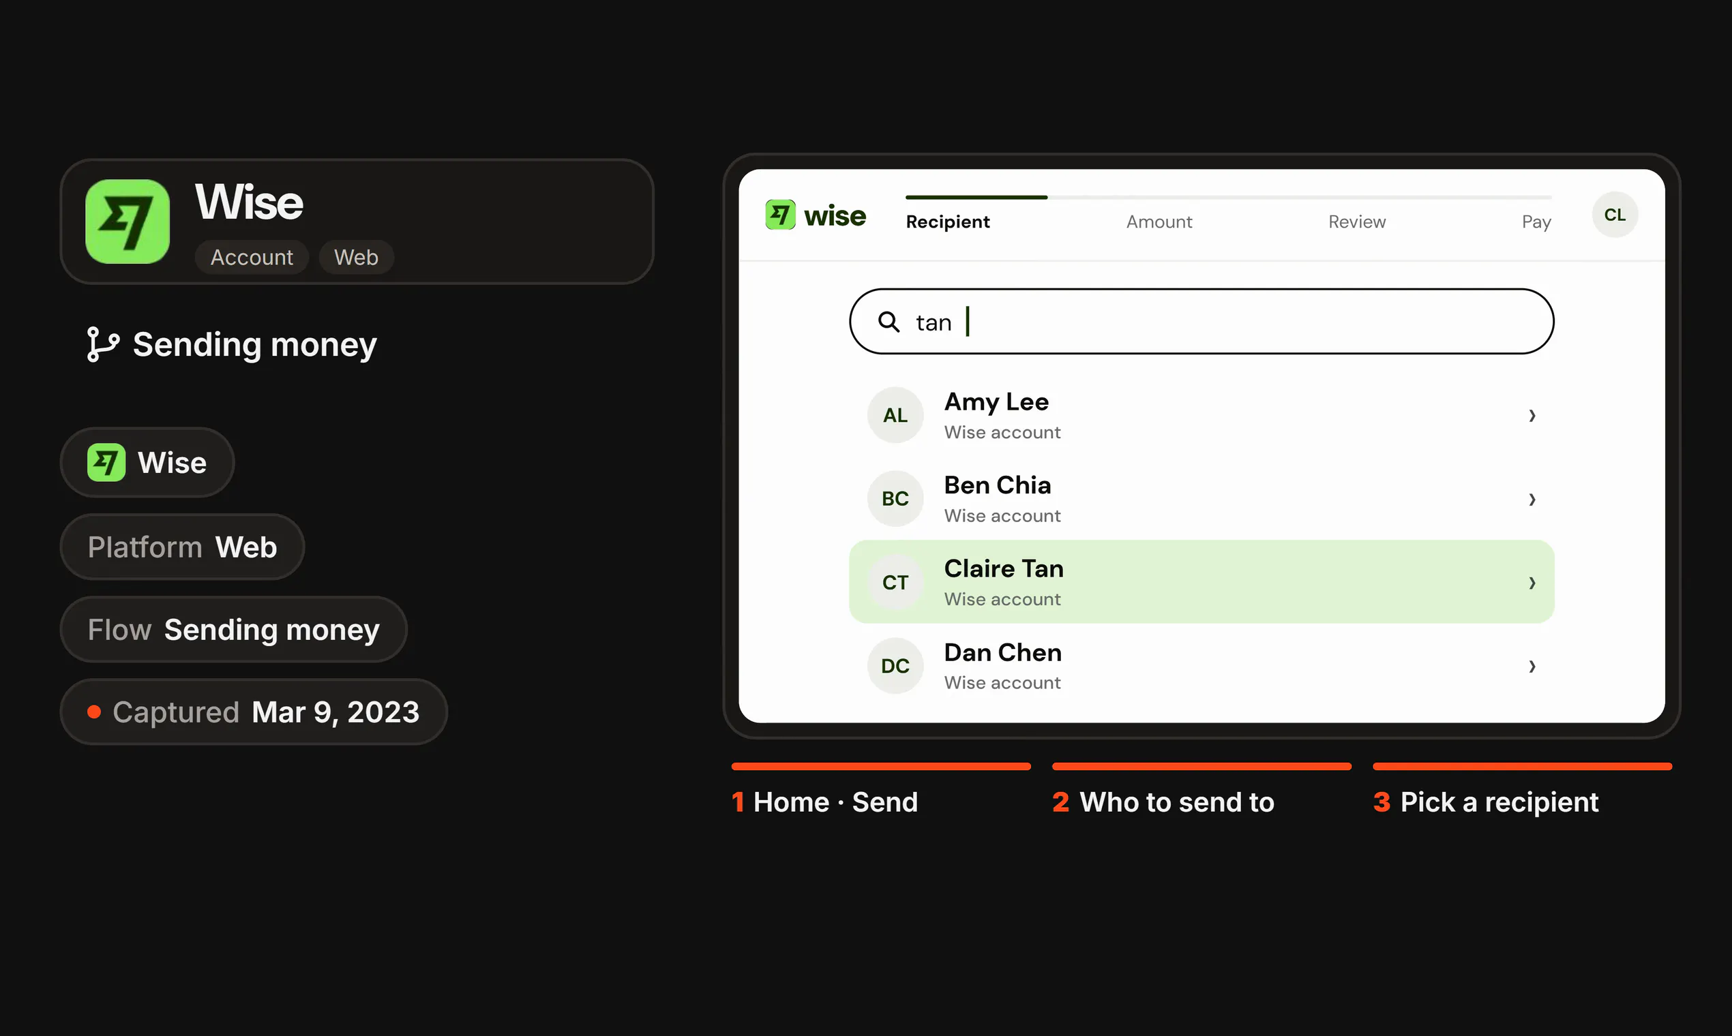Click the AL avatar for Amy Lee
1732x1036 pixels.
pyautogui.click(x=895, y=415)
